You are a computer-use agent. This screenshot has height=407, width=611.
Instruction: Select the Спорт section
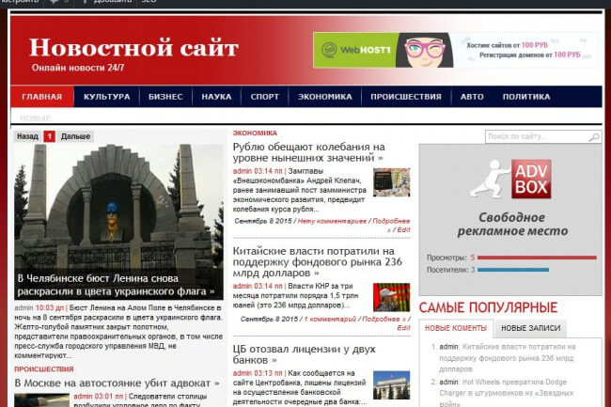click(265, 97)
